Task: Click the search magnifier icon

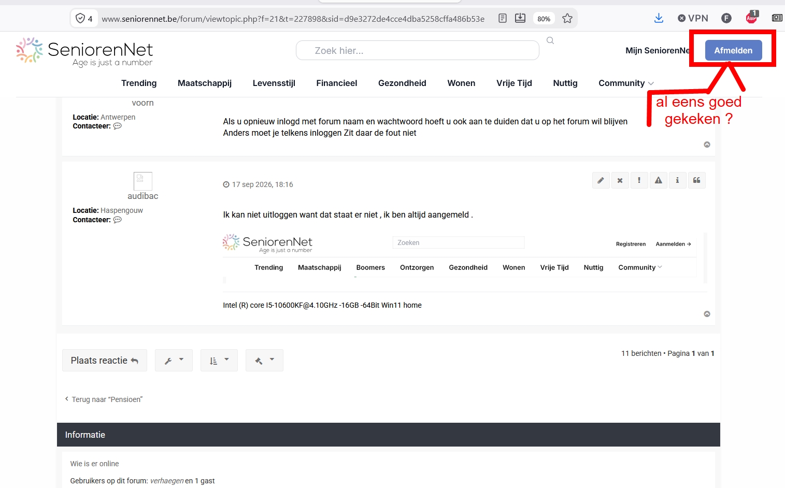Action: [550, 40]
